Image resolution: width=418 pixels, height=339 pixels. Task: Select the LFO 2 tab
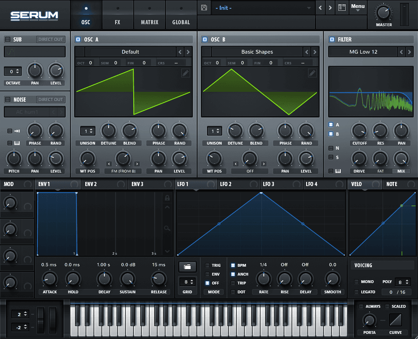pyautogui.click(x=238, y=184)
